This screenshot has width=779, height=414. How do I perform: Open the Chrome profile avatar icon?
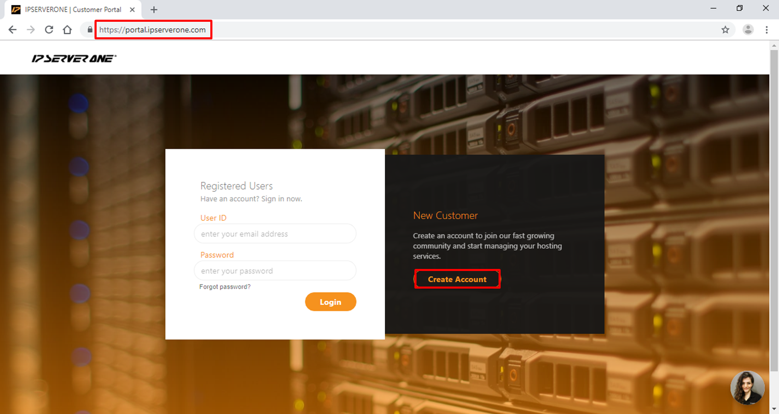(748, 30)
